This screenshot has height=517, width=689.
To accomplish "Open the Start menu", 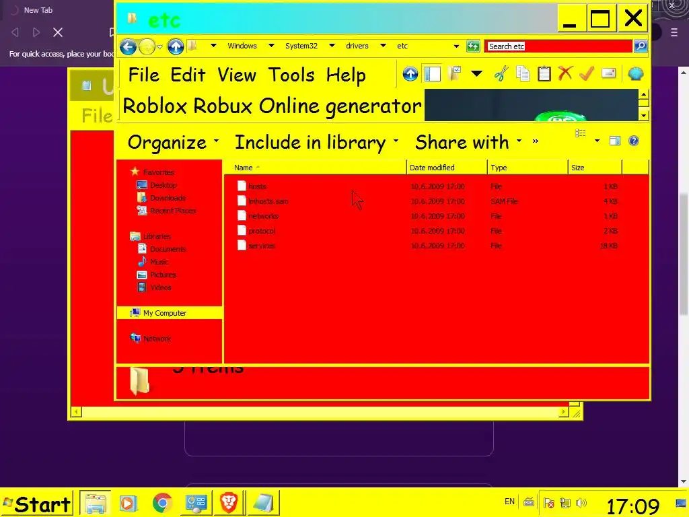I will (x=37, y=504).
